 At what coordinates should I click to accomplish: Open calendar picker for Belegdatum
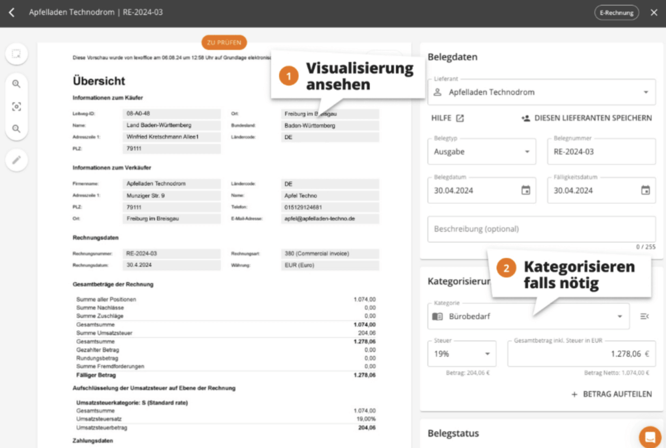[x=526, y=191]
